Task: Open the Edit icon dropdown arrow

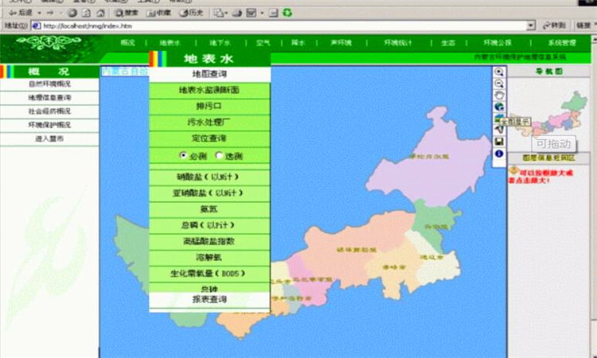Action: coord(262,13)
